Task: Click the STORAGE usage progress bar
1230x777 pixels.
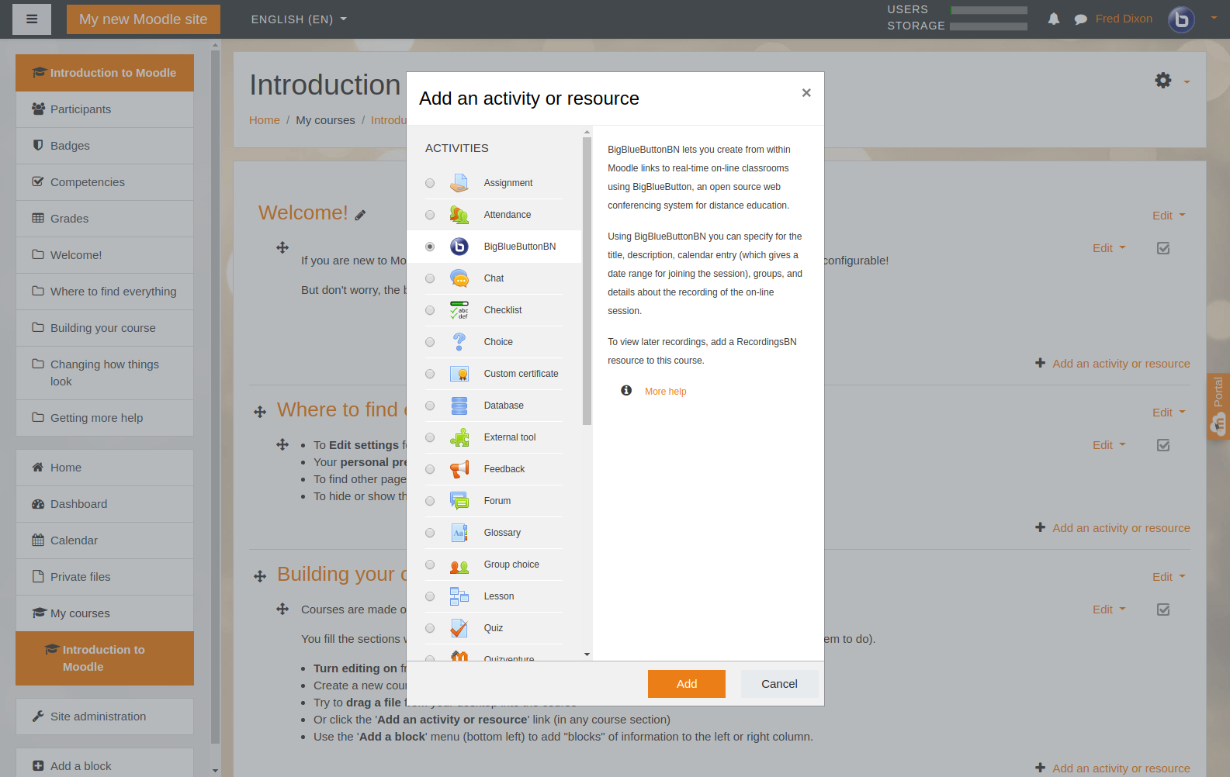Action: (x=989, y=26)
